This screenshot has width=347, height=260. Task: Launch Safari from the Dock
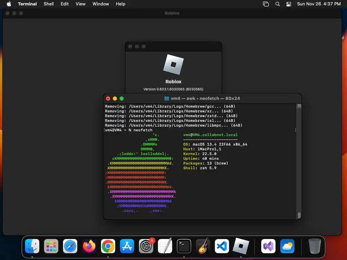coord(70,246)
